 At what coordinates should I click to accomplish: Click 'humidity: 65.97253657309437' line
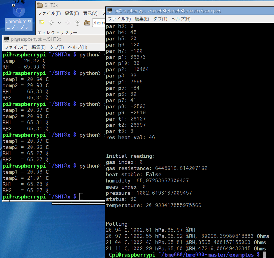(x=147, y=181)
